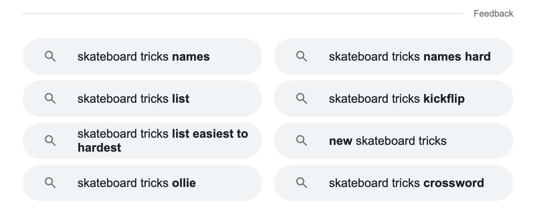Viewport: 548px width, 222px height.
Task: Click the "new skateboard tricks" suggestion
Action: coord(388,140)
